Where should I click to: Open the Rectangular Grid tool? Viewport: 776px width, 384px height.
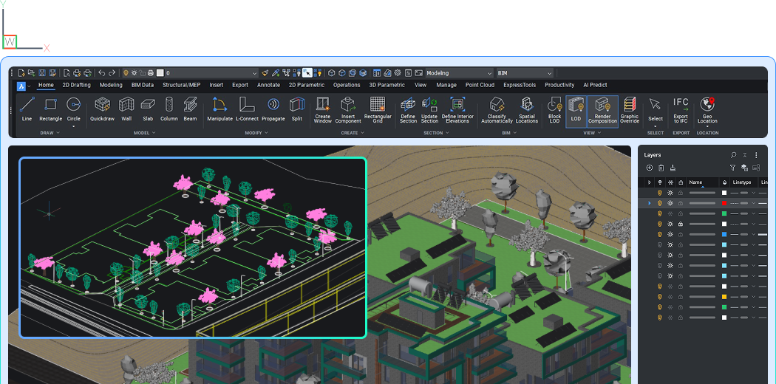(x=378, y=109)
